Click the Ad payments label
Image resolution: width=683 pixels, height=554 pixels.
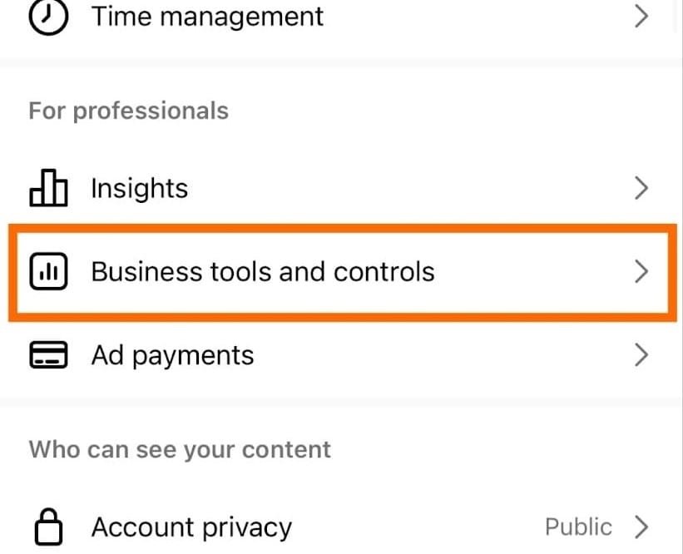point(171,354)
